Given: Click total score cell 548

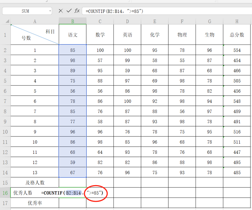Looking at the screenshot, I should point(237,101).
